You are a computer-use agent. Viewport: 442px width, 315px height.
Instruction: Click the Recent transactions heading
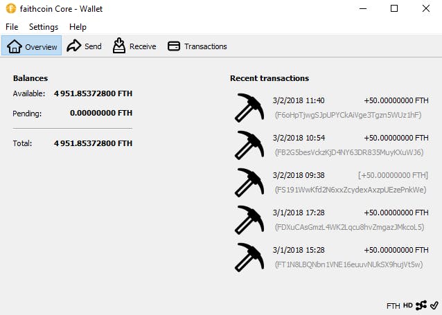pyautogui.click(x=269, y=78)
